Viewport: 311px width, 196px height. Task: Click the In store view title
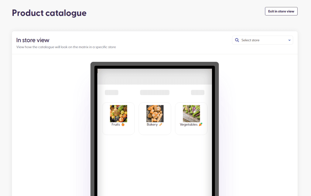pyautogui.click(x=33, y=40)
